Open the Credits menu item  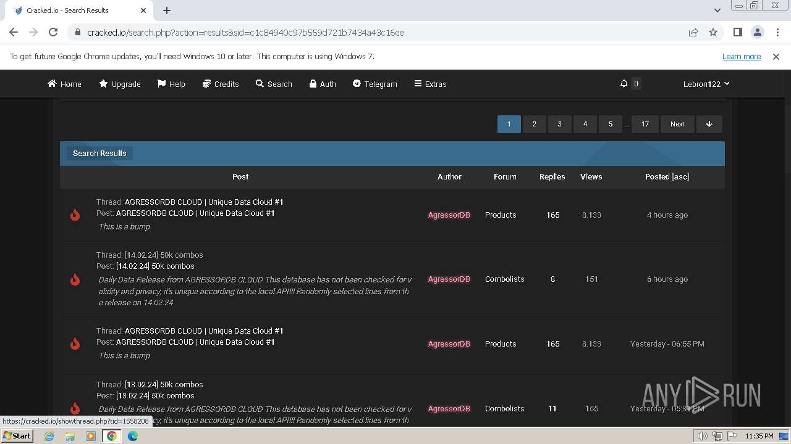pos(221,84)
